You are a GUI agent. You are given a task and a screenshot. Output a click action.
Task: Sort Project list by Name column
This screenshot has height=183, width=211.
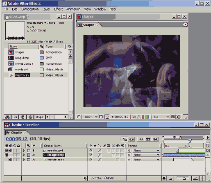click(x=23, y=47)
